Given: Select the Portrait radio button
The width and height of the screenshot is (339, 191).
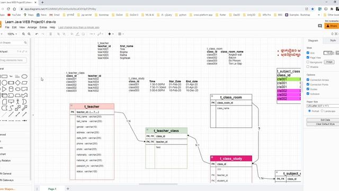Looking at the screenshot, I should (309, 111).
